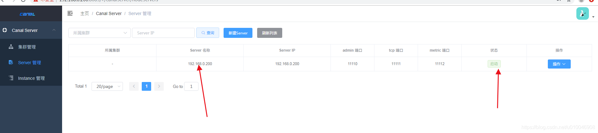Click the Server 名称 column header
The image size is (598, 133).
click(200, 50)
